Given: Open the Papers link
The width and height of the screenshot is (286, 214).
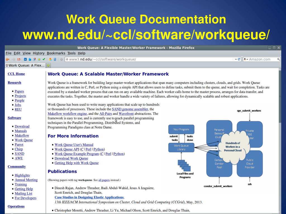Looking at the screenshot, I should (19, 91).
